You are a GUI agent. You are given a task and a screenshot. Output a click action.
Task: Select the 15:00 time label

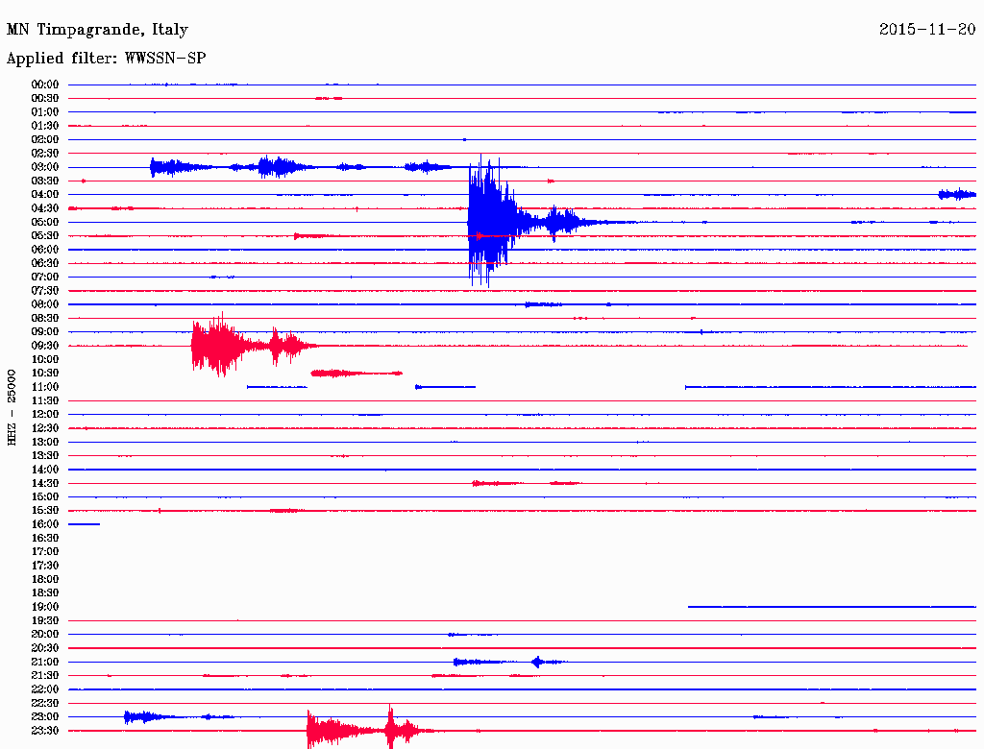tap(45, 496)
